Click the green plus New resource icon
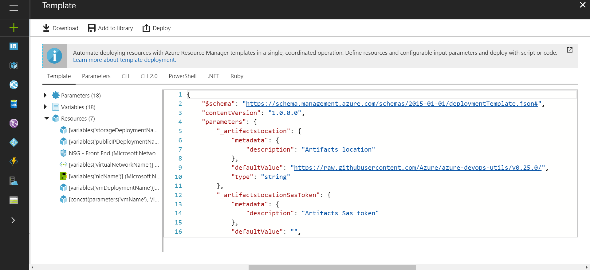The image size is (590, 270). point(14,28)
